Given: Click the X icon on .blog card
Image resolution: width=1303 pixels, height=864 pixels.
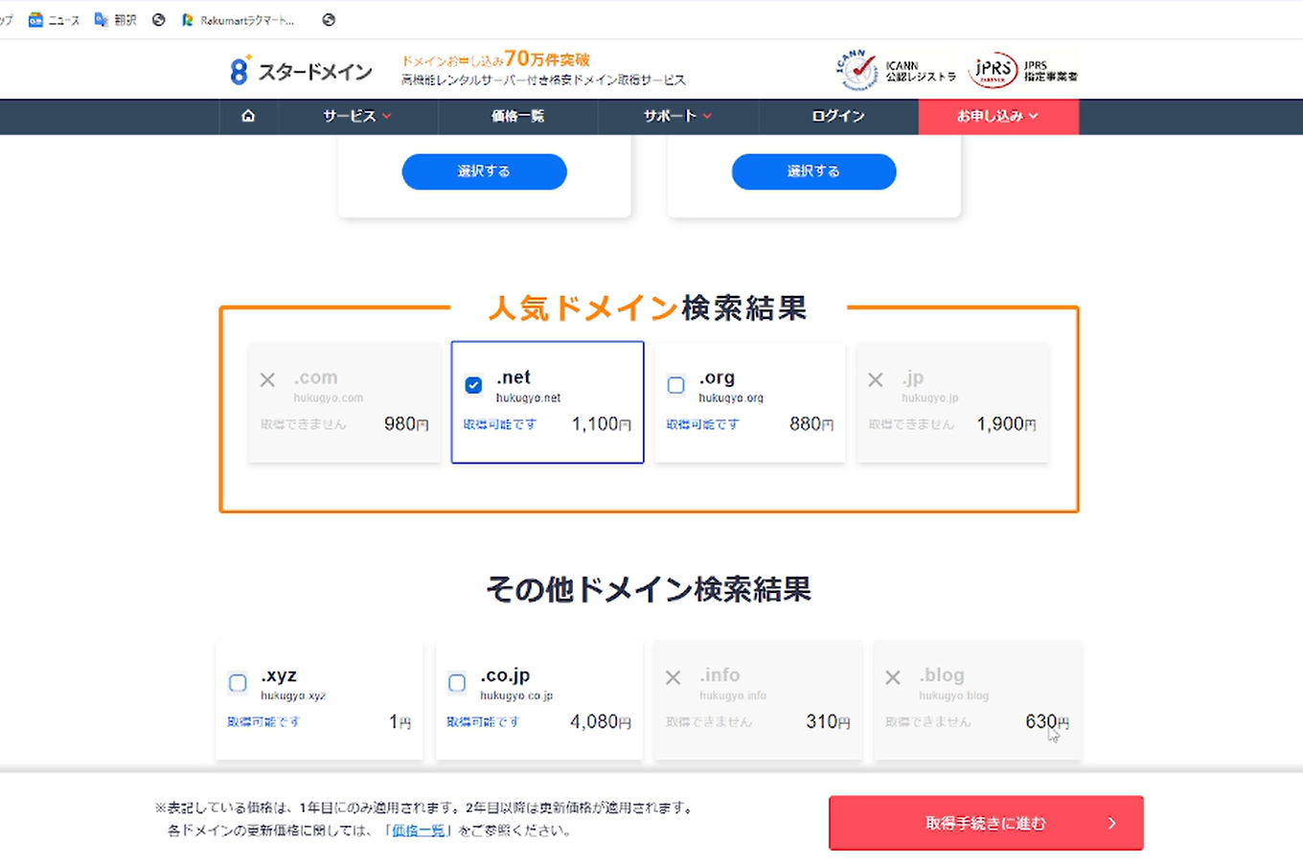Looking at the screenshot, I should [x=893, y=678].
